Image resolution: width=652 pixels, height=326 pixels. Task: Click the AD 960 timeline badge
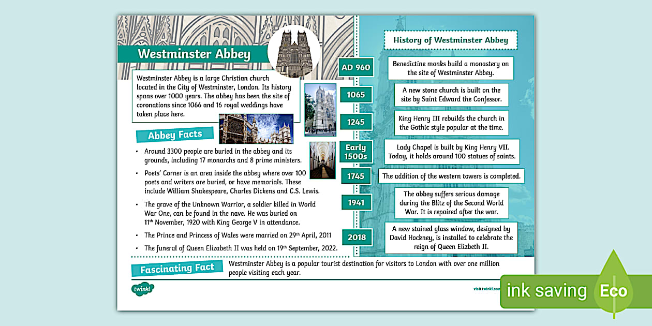pyautogui.click(x=355, y=67)
